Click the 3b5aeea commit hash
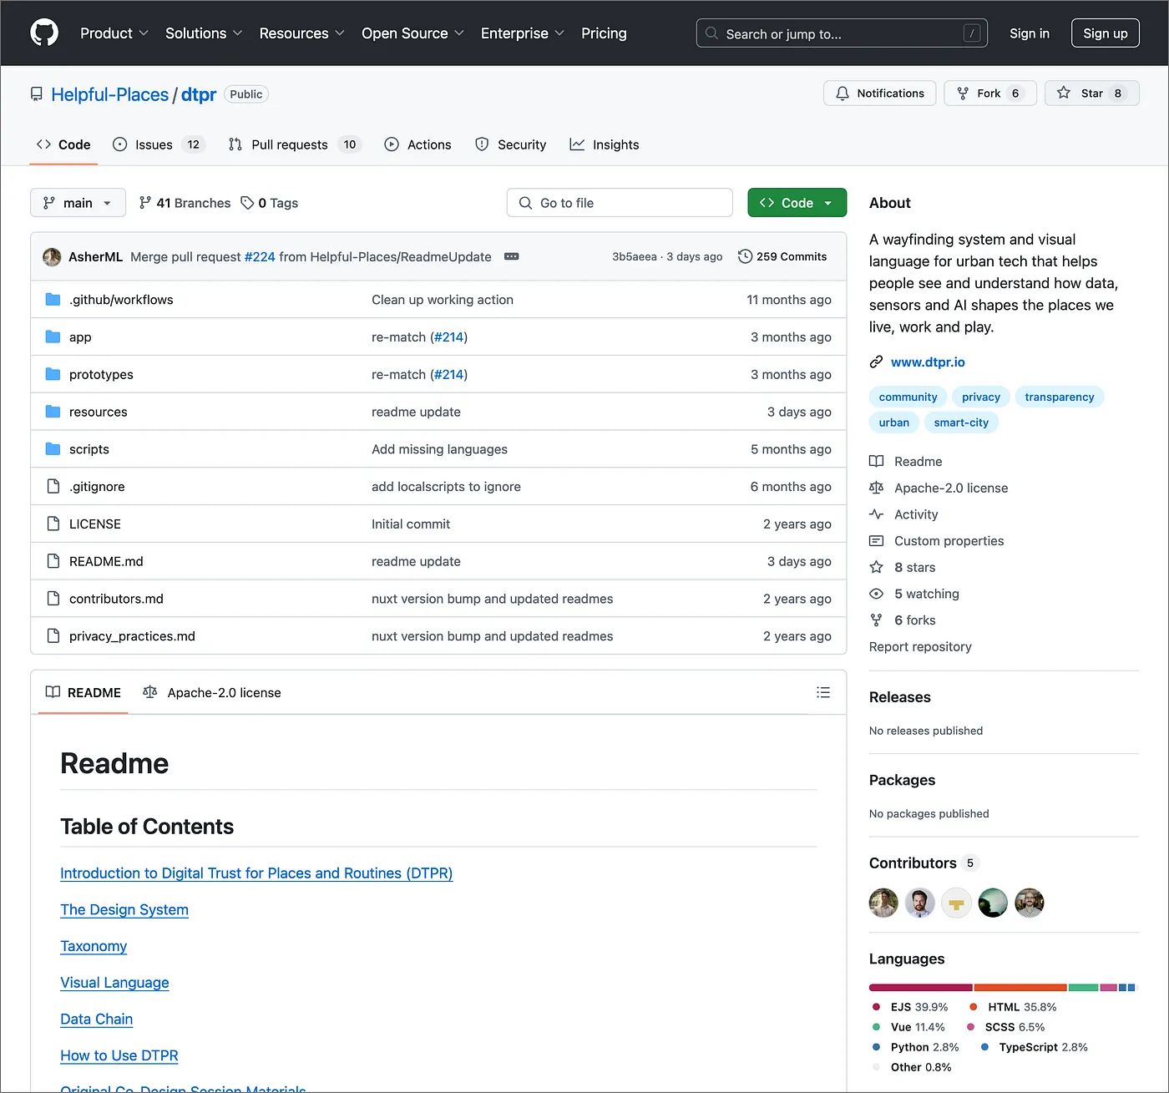 (635, 256)
